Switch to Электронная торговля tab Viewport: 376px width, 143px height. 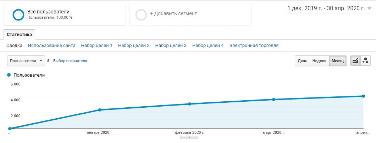pos(254,46)
